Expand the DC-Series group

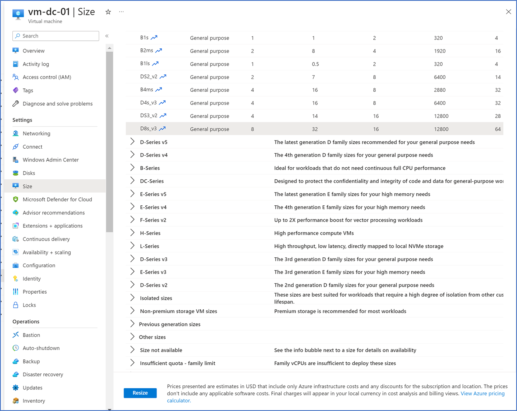point(132,181)
